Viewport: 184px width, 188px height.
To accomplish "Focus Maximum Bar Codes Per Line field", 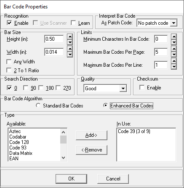I will [x=161, y=65].
